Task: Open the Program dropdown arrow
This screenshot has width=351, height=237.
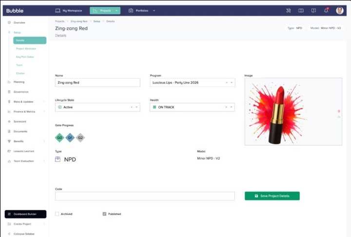Action: pos(232,83)
